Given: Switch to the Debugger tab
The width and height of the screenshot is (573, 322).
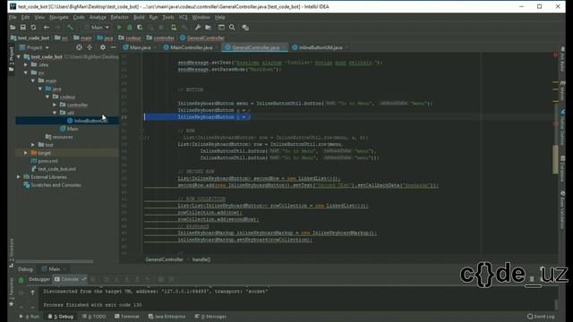Looking at the screenshot, I should (x=39, y=280).
